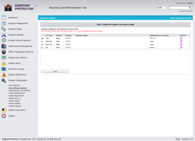Click the Endpoint Rights keys icon
195x141 pixels.
[4, 29]
